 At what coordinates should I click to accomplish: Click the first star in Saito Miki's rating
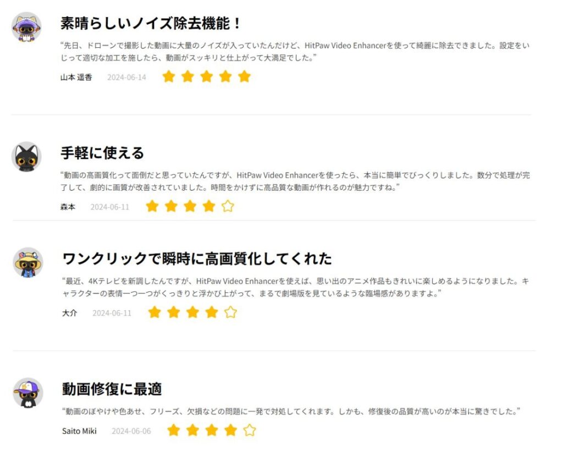tap(174, 430)
